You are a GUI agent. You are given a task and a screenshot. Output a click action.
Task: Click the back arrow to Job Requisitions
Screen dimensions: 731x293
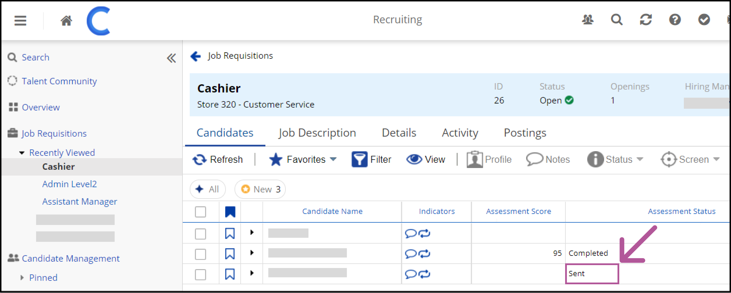point(196,56)
